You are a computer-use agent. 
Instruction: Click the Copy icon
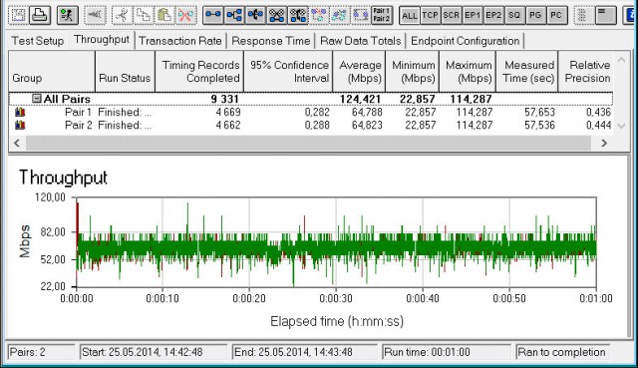[x=143, y=15]
